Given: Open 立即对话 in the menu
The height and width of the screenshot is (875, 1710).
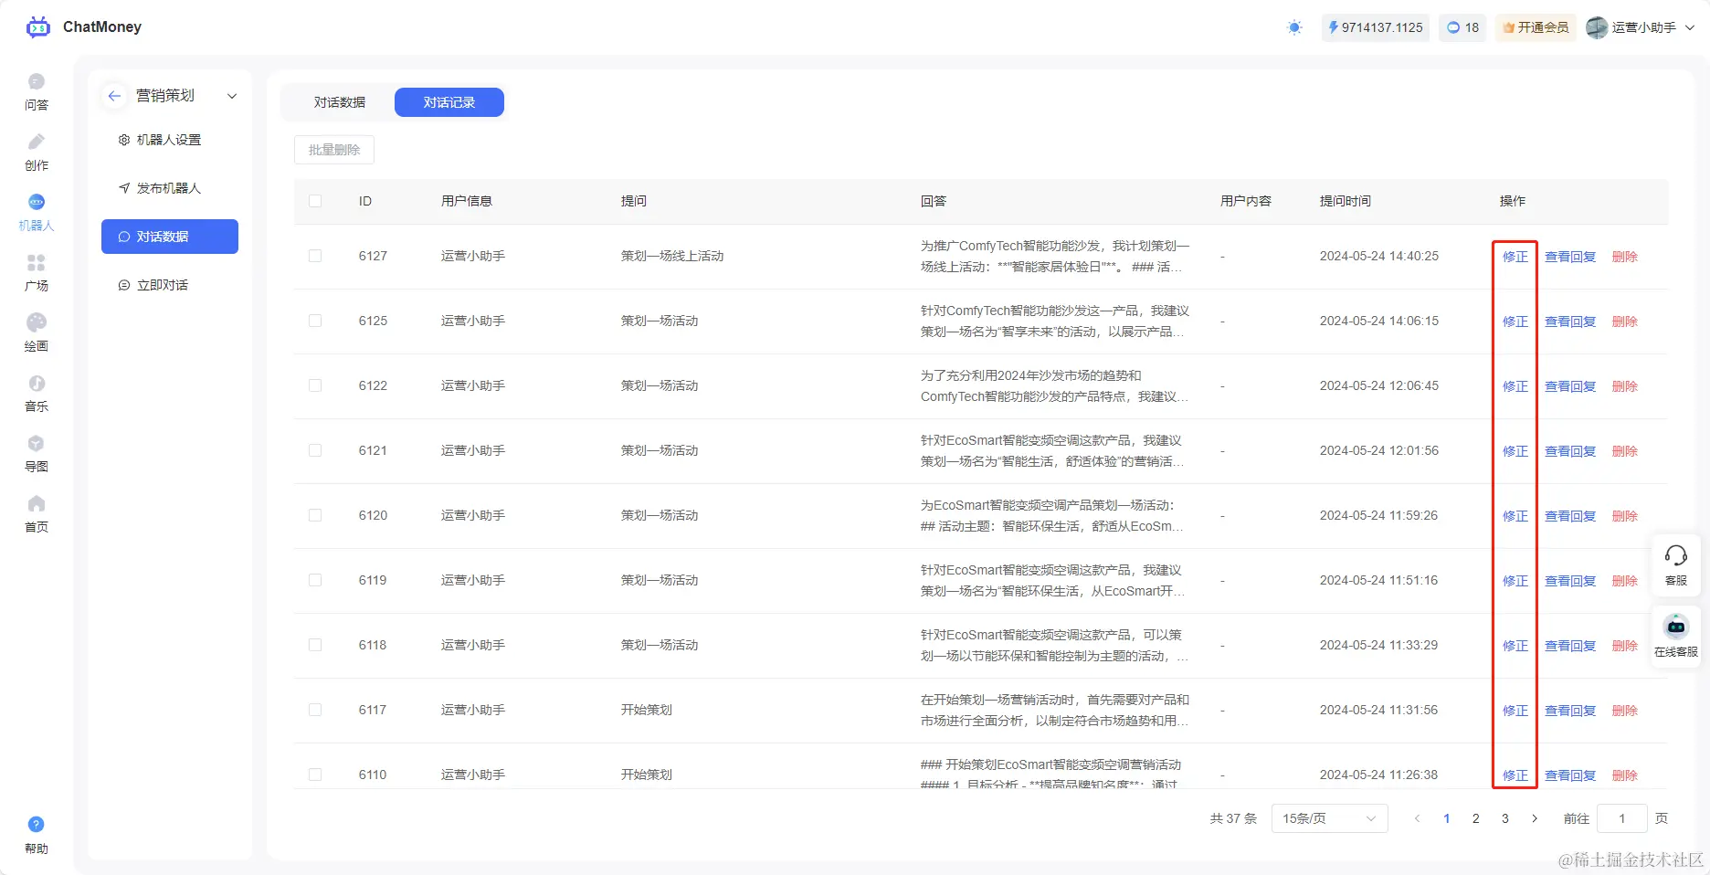Looking at the screenshot, I should coord(169,285).
